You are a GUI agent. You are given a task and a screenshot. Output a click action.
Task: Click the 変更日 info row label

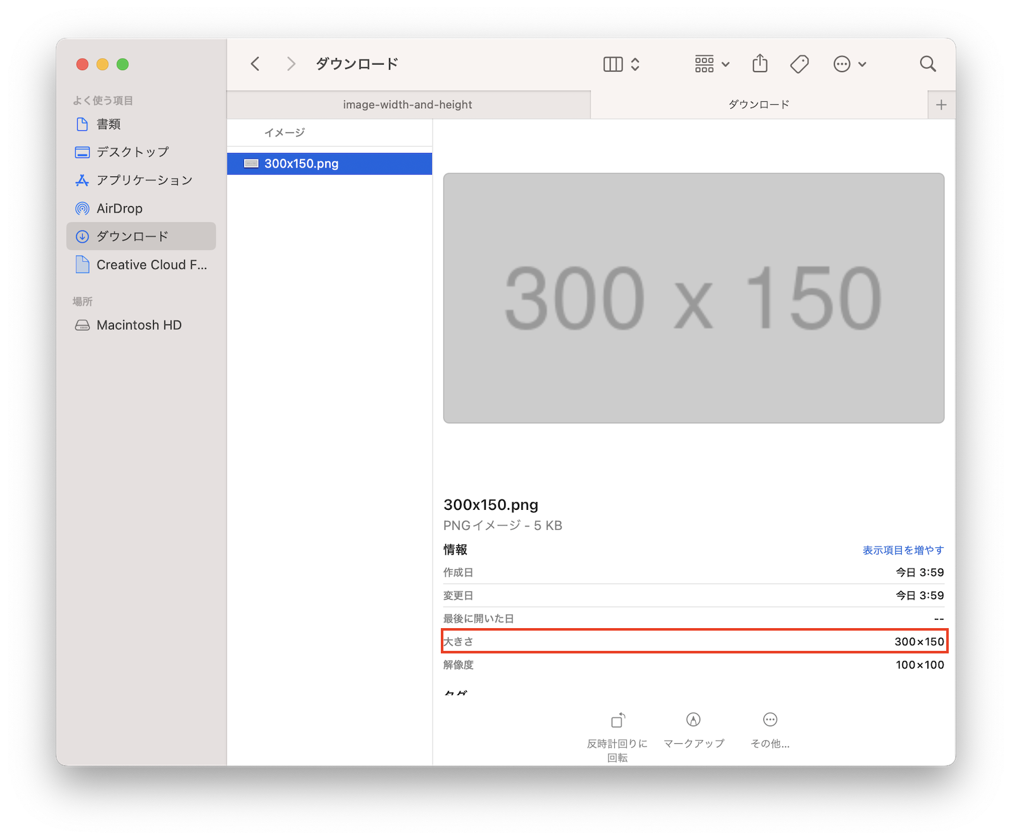tap(459, 596)
